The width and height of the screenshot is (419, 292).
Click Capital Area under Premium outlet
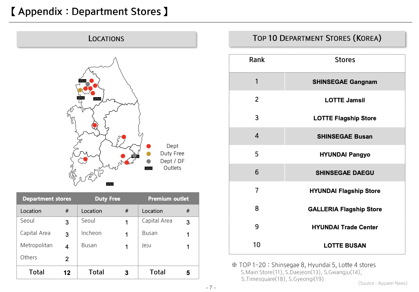pos(157,221)
